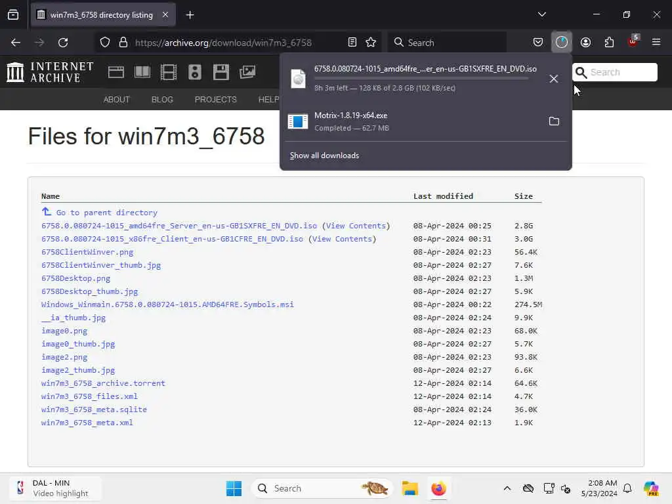Cancel the ISO download with X

(554, 79)
